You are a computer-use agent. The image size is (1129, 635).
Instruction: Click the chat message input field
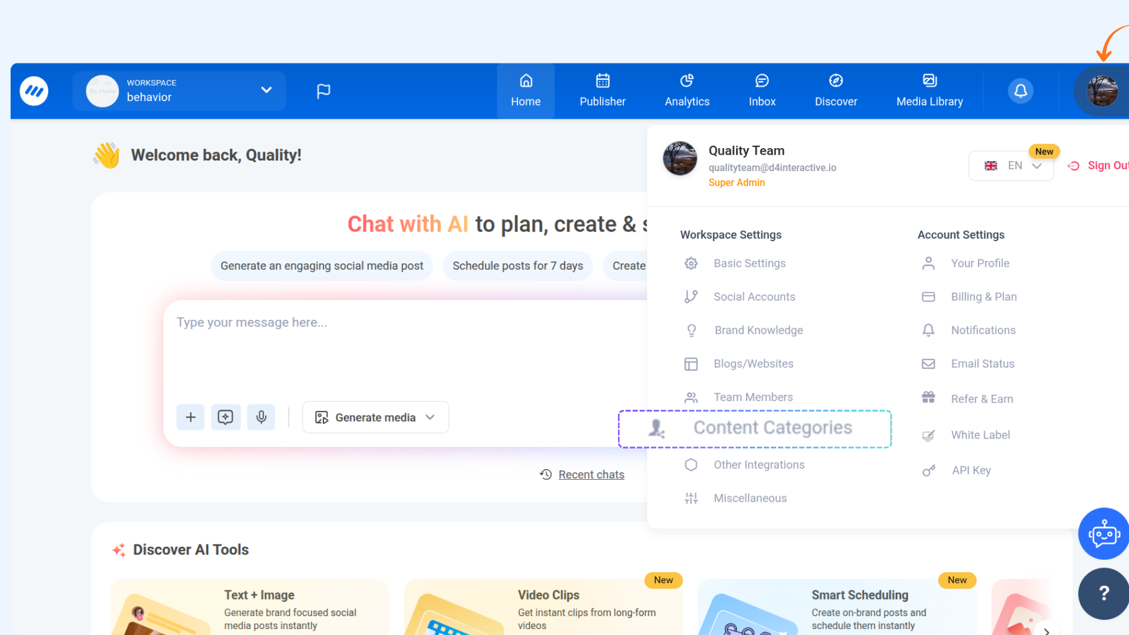tap(406, 347)
